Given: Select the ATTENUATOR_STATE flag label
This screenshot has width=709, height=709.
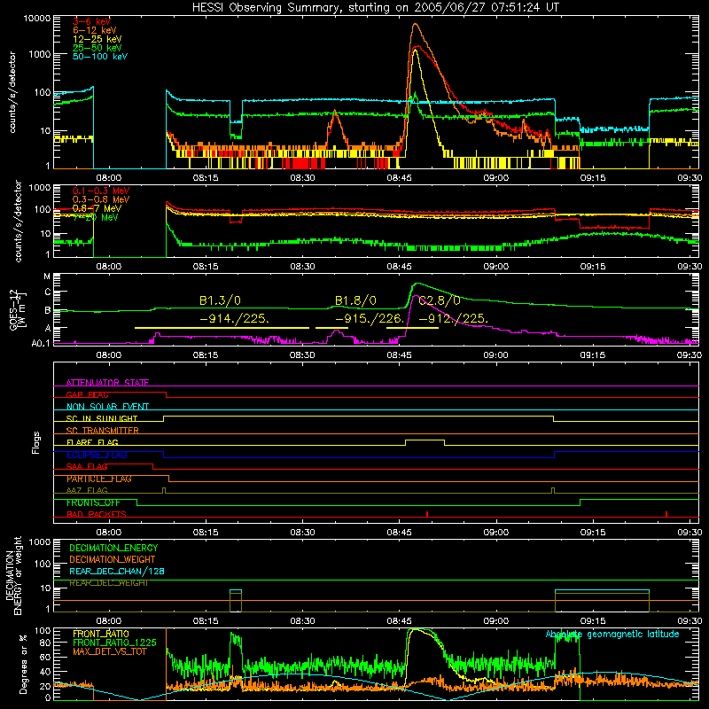Looking at the screenshot, I should [107, 383].
